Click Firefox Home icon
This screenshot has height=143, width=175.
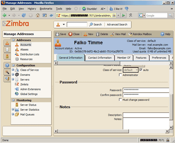38,15
